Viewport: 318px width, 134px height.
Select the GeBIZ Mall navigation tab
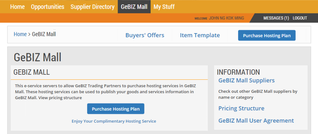pyautogui.click(x=134, y=7)
